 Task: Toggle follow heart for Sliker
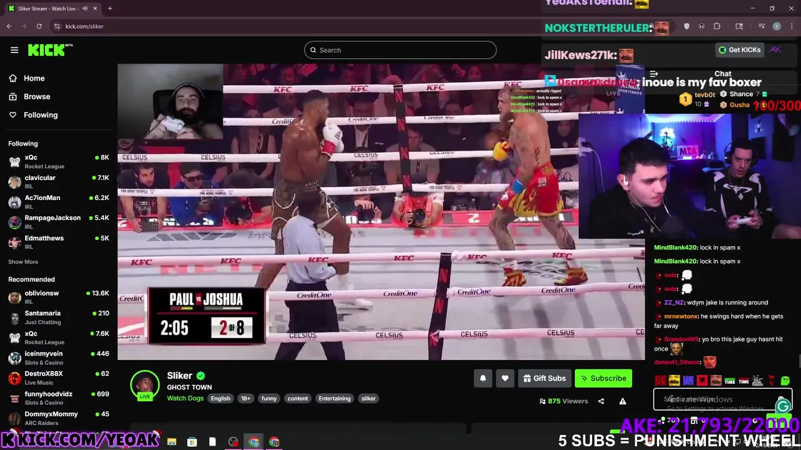pos(505,378)
